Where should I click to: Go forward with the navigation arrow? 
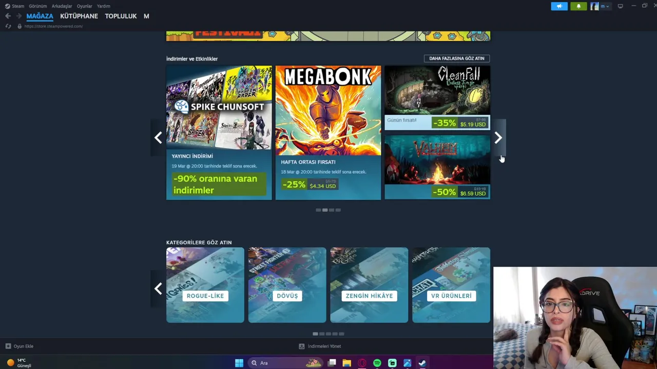click(x=19, y=16)
